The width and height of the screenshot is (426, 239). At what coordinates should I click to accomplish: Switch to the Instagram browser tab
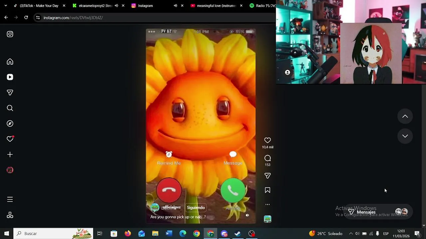click(x=145, y=6)
